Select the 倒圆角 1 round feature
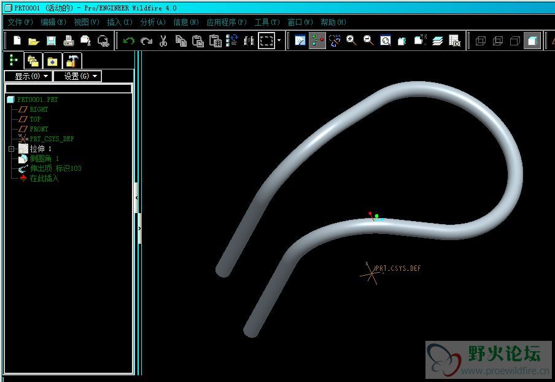Viewport: 555px width, 382px height. [x=44, y=158]
